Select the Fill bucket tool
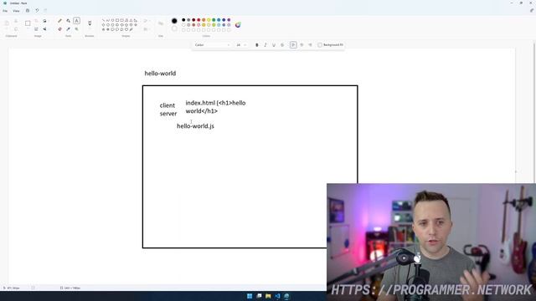The width and height of the screenshot is (536, 301). coord(69,21)
